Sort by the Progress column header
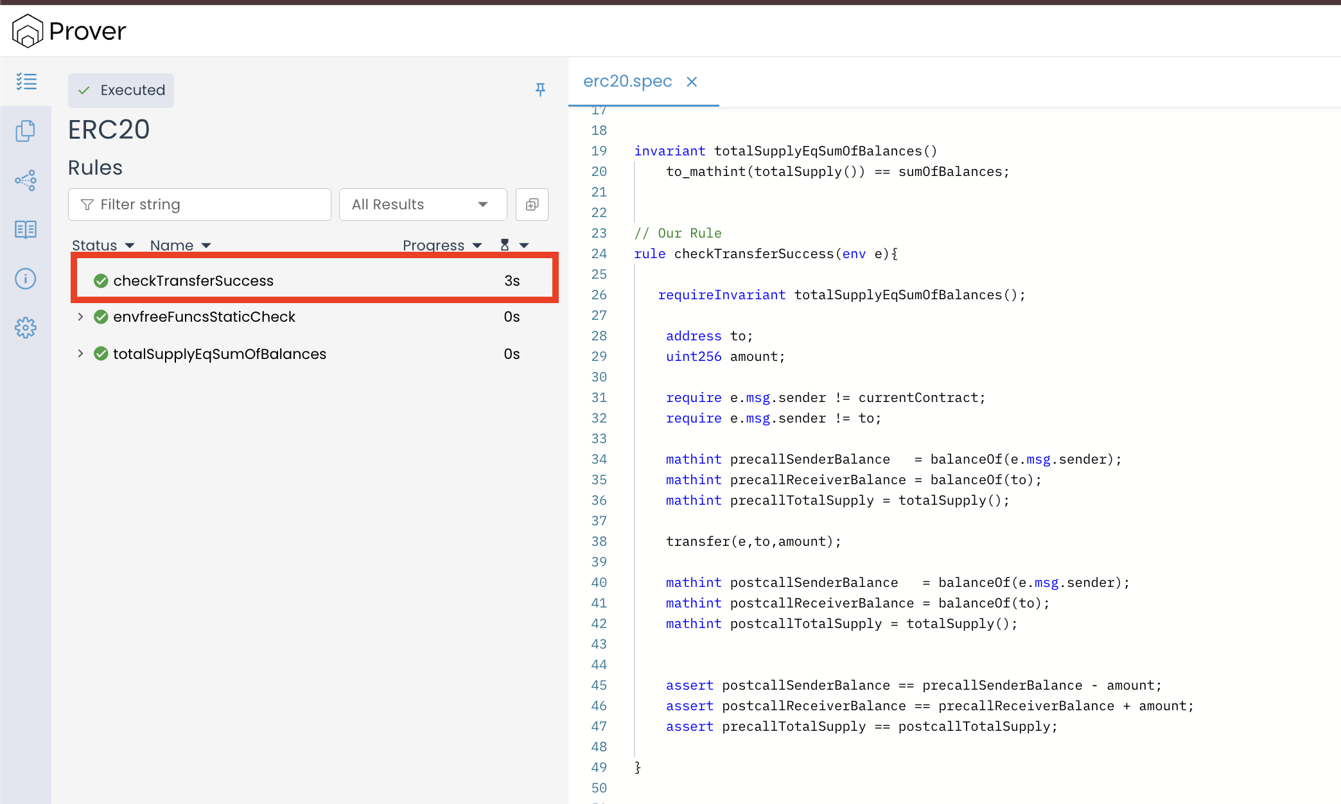This screenshot has width=1341, height=804. point(442,245)
